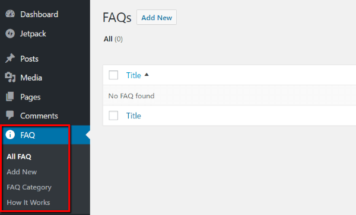Viewport: 356px width, 215px height.
Task: Tick the select-all checkbox in table header
Action: click(x=113, y=75)
